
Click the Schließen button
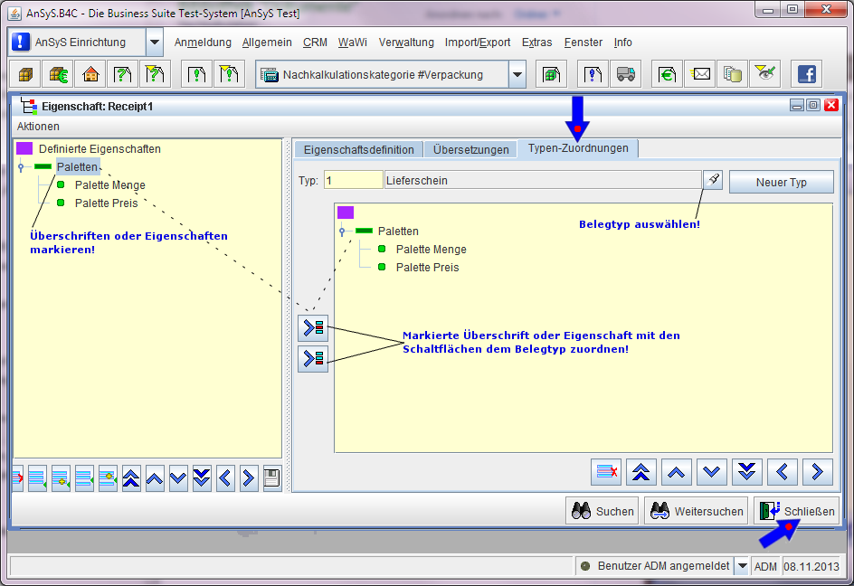tap(796, 511)
